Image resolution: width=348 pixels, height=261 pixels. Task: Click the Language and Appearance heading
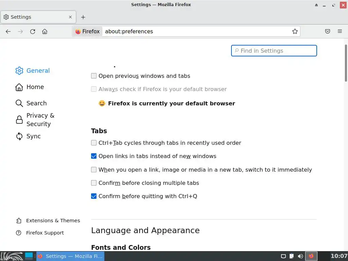click(145, 230)
